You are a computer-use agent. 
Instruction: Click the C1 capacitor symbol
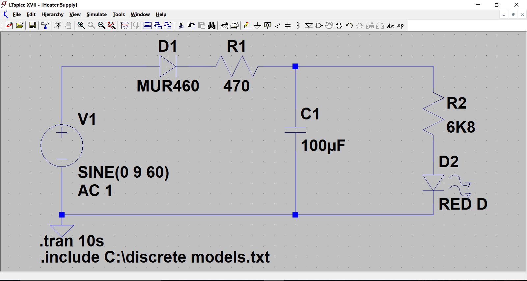click(x=295, y=130)
